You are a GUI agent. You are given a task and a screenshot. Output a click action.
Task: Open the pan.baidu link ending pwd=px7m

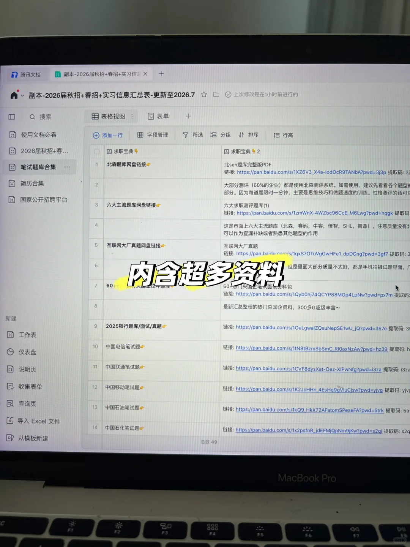pyautogui.click(x=314, y=294)
